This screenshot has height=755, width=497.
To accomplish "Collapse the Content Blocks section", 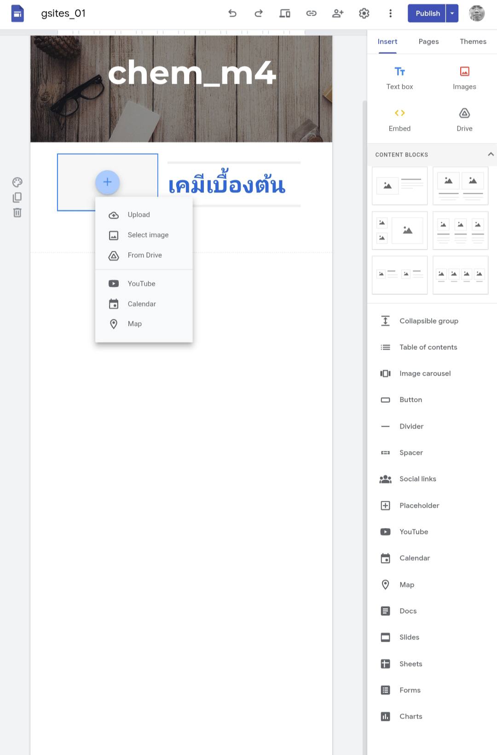I will (491, 155).
